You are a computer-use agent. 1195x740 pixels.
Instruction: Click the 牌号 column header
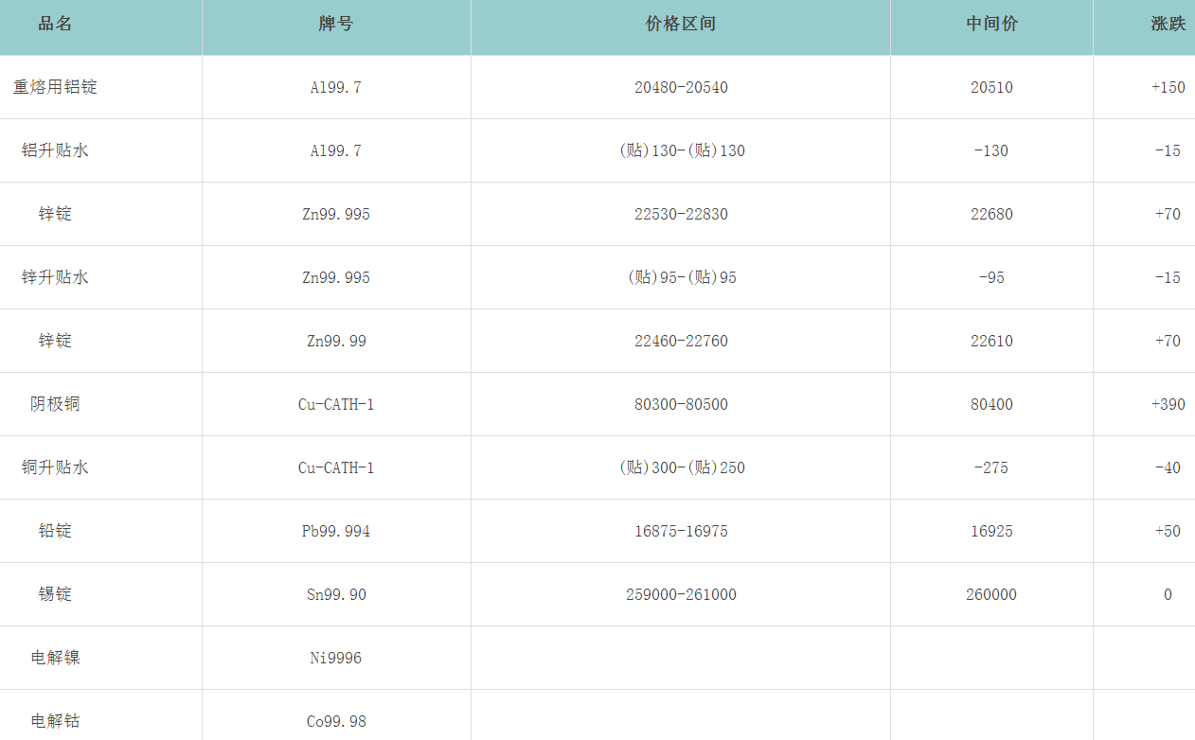335,25
